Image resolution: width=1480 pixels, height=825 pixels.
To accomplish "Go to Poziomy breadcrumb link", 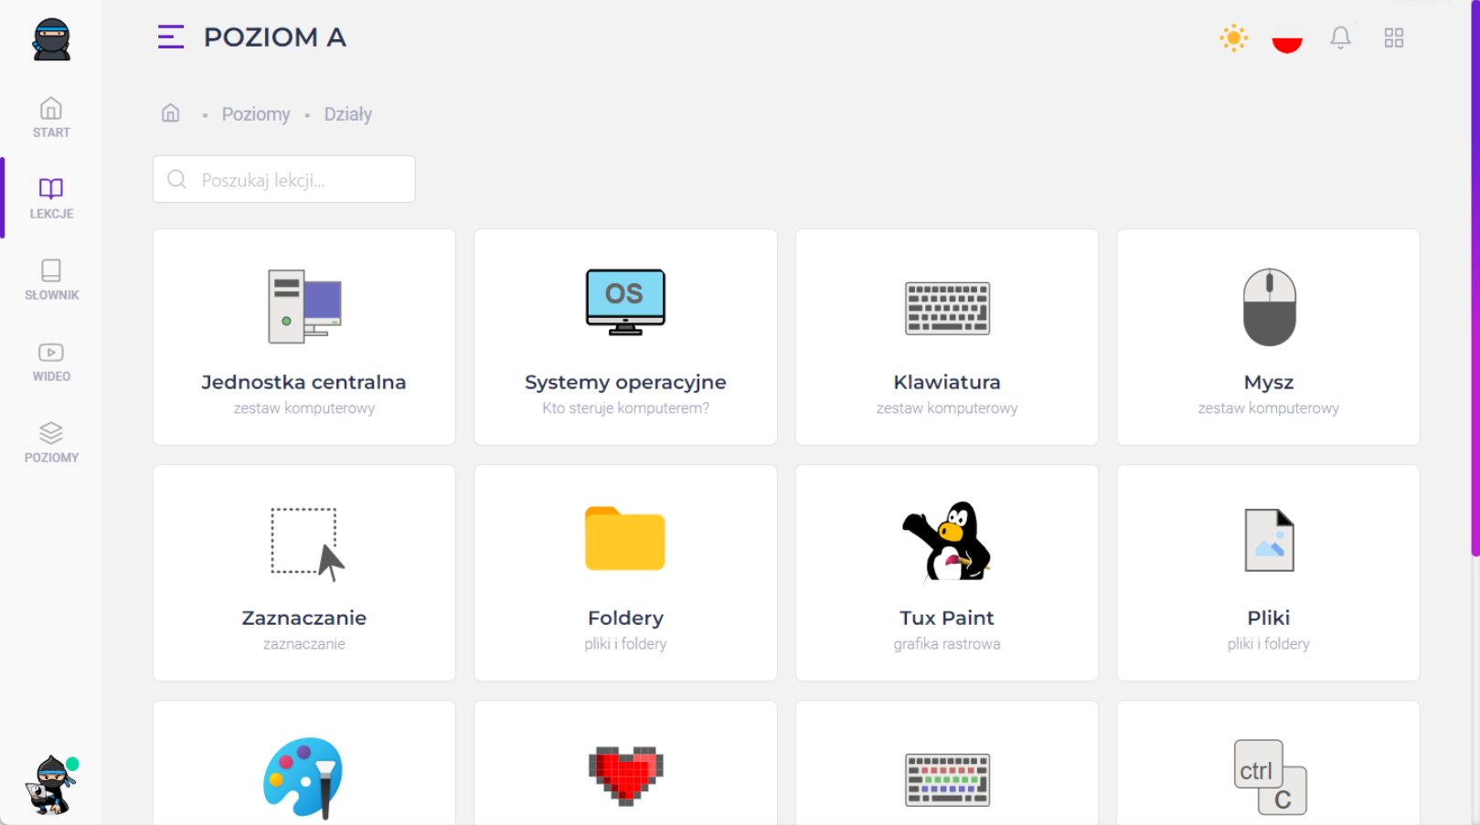I will click(256, 114).
